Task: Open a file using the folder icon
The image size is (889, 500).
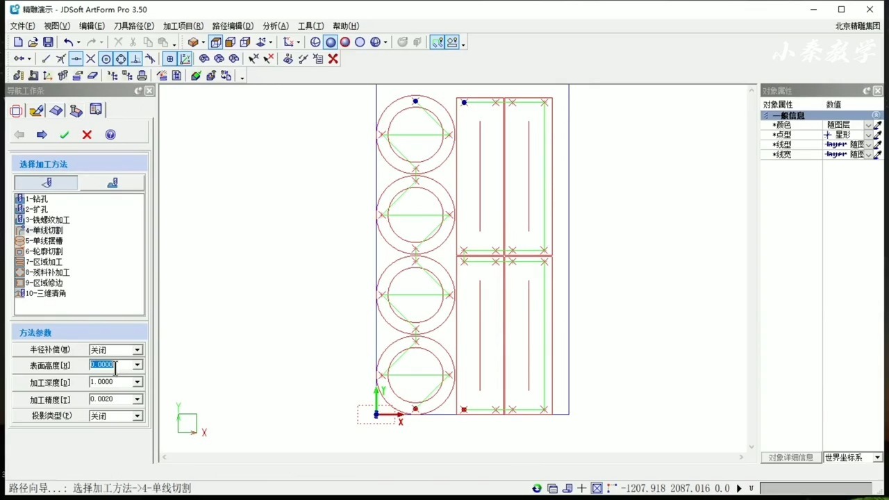Action: [x=33, y=42]
